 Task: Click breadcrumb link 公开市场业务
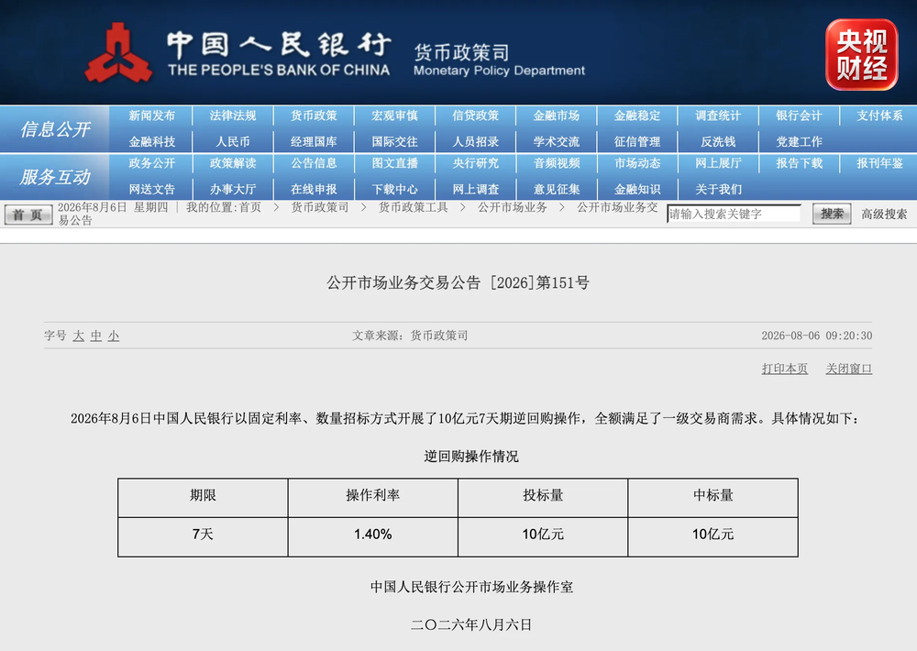pyautogui.click(x=513, y=207)
